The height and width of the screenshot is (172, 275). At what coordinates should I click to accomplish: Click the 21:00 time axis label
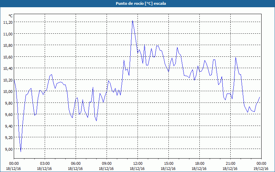point(230,164)
